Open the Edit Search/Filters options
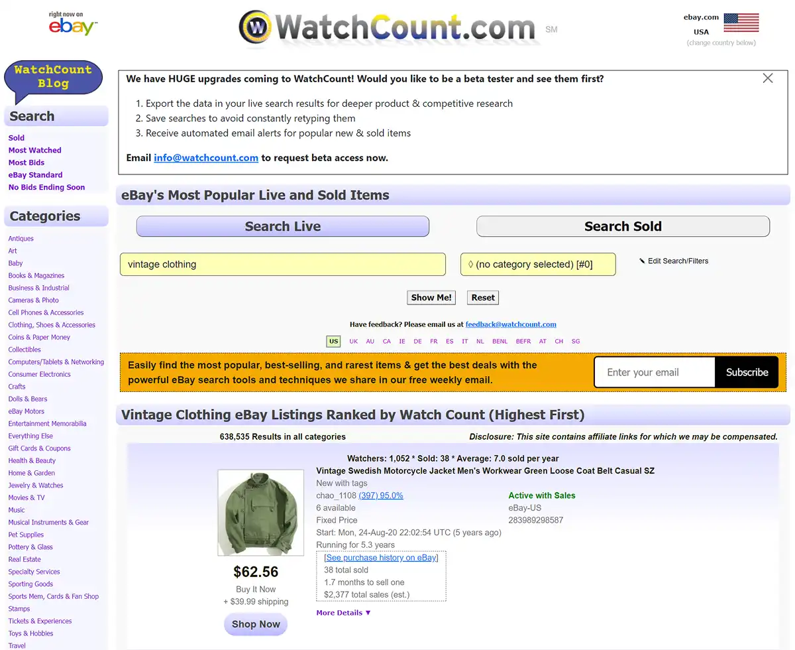The height and width of the screenshot is (650, 795). click(x=678, y=261)
